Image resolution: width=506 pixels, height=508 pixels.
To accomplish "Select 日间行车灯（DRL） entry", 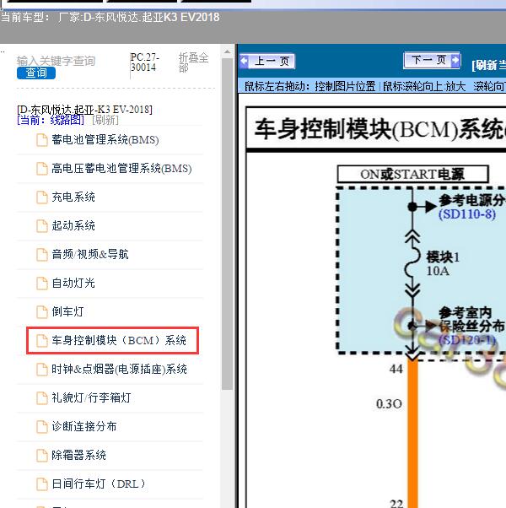I will click(x=98, y=484).
